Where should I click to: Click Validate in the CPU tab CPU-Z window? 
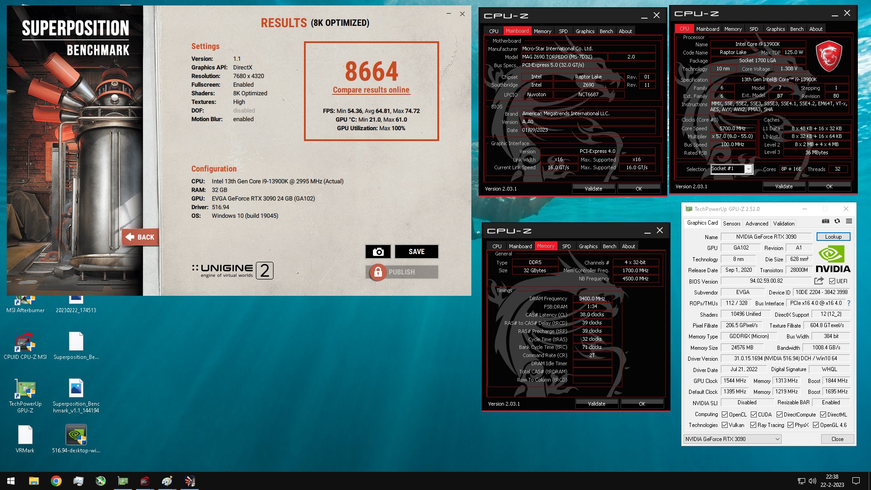(784, 186)
